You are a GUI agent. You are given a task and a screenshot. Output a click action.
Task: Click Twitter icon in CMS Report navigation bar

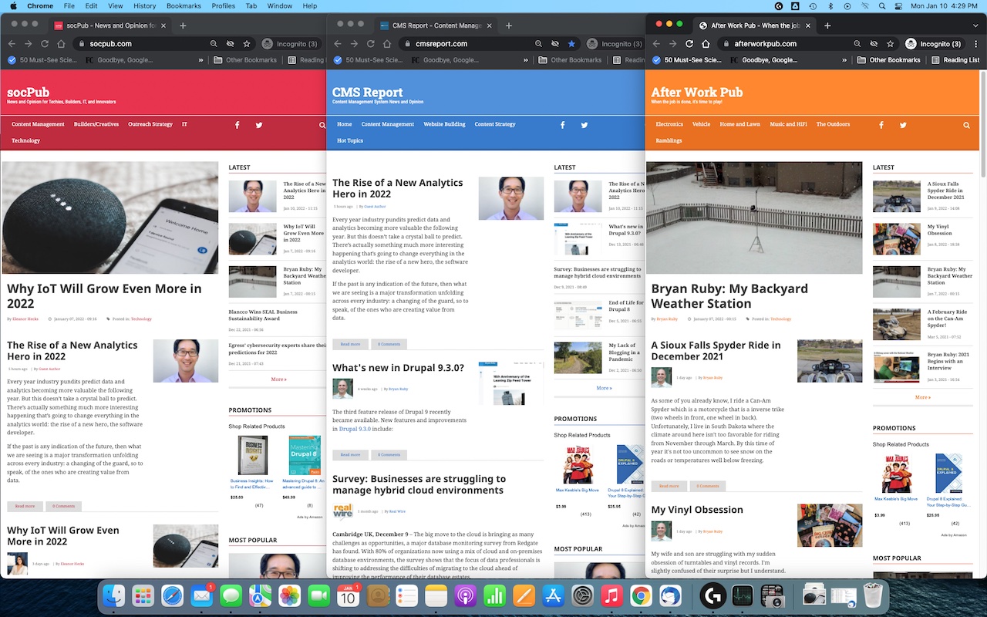coord(584,125)
